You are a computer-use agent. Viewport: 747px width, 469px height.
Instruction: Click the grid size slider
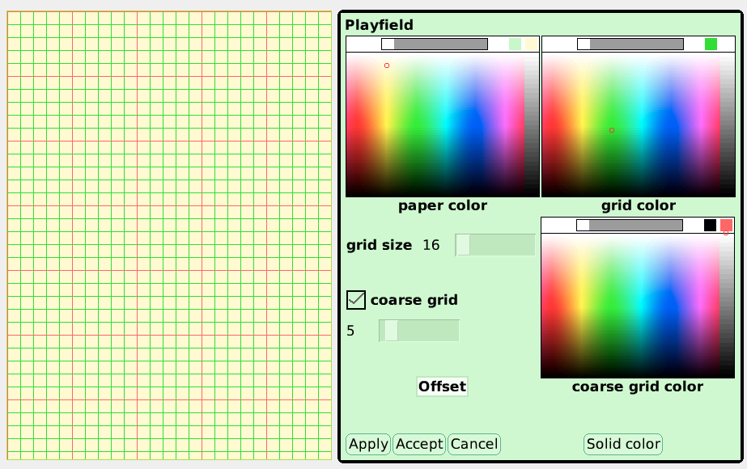(x=494, y=244)
